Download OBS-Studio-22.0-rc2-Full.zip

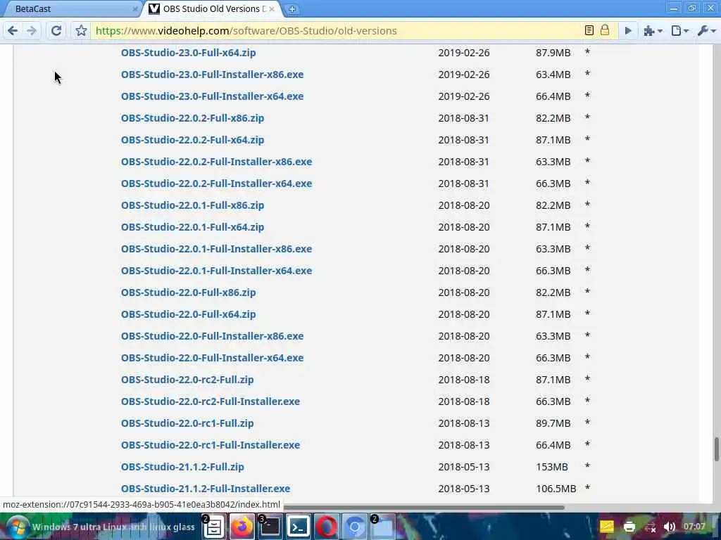point(187,380)
